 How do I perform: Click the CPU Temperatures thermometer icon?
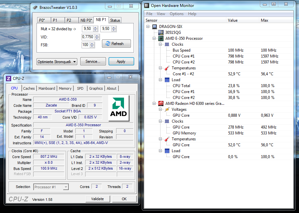167,68
